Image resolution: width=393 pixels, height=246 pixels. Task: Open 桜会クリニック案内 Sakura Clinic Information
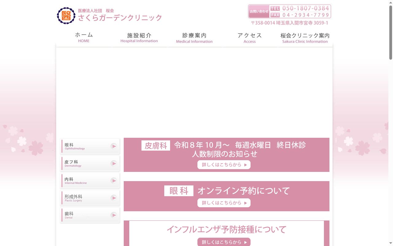[x=305, y=37]
